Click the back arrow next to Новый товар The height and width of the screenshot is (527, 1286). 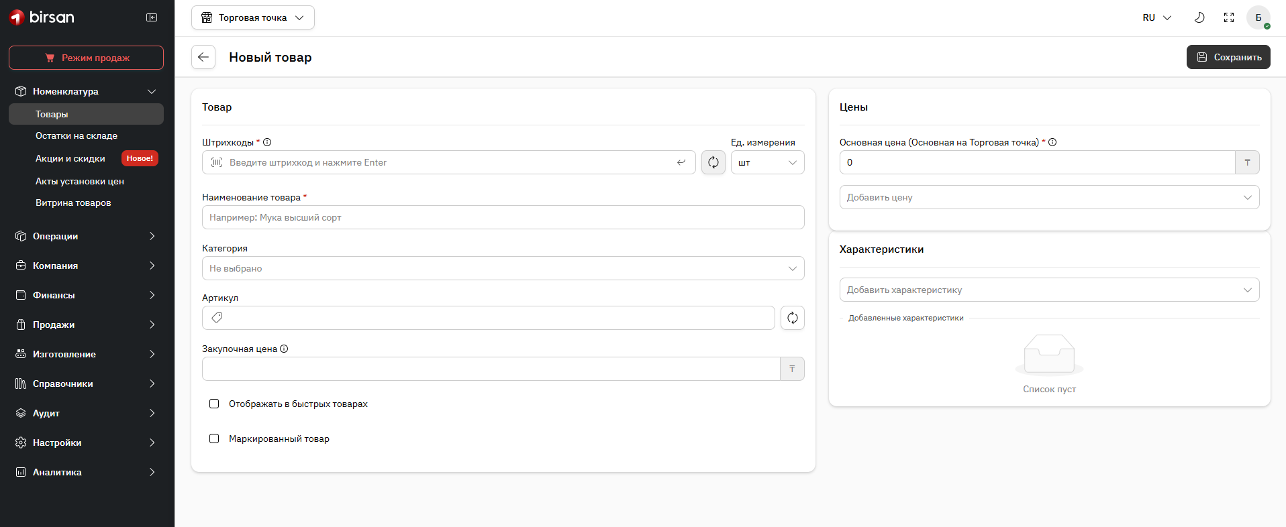click(x=203, y=57)
